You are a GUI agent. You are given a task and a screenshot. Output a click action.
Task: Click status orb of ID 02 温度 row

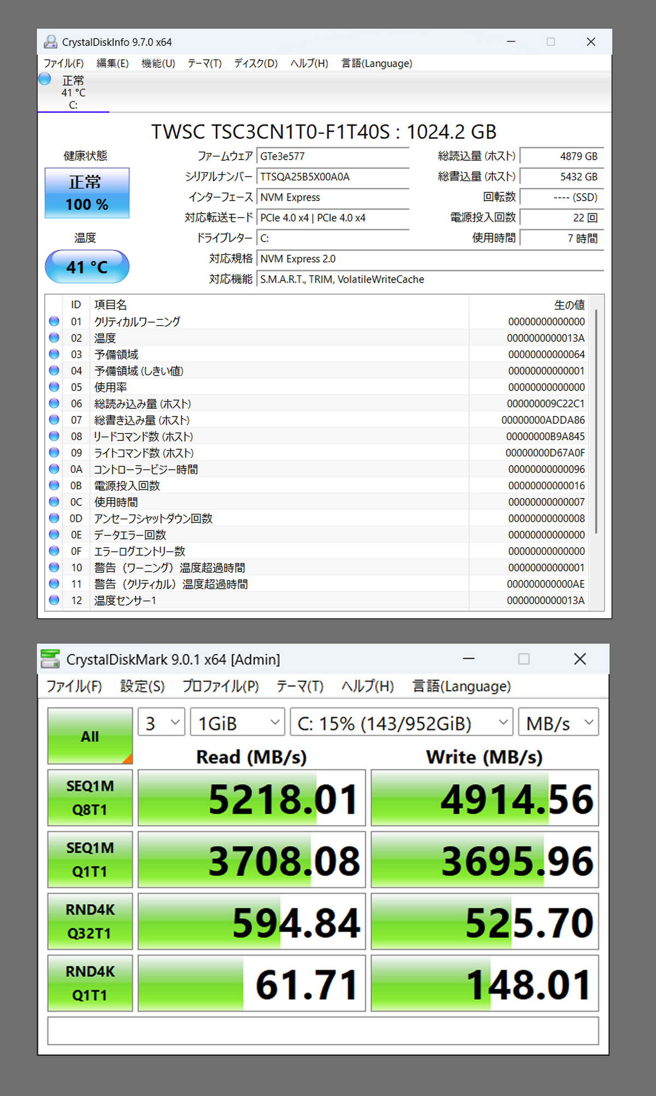(x=54, y=338)
